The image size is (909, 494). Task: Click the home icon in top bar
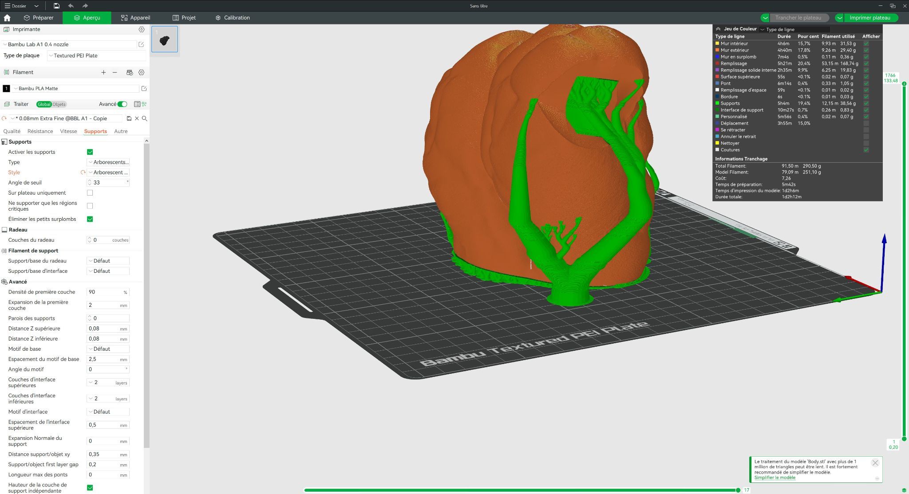[x=7, y=18]
